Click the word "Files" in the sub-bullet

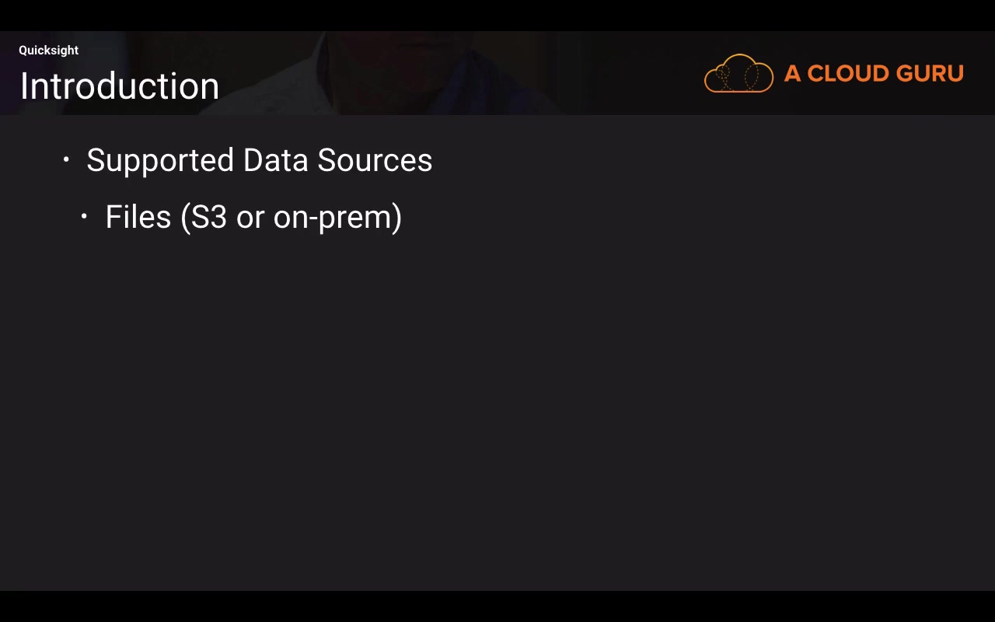pyautogui.click(x=138, y=217)
